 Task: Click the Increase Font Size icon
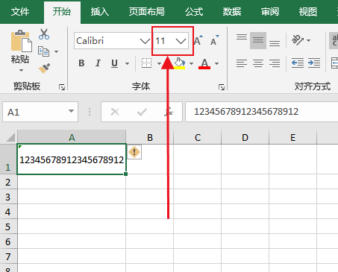coord(198,40)
